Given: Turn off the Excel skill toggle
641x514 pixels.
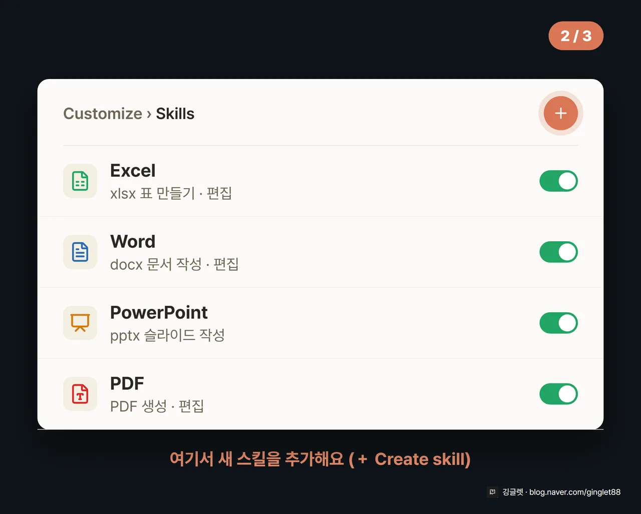Looking at the screenshot, I should 558,181.
